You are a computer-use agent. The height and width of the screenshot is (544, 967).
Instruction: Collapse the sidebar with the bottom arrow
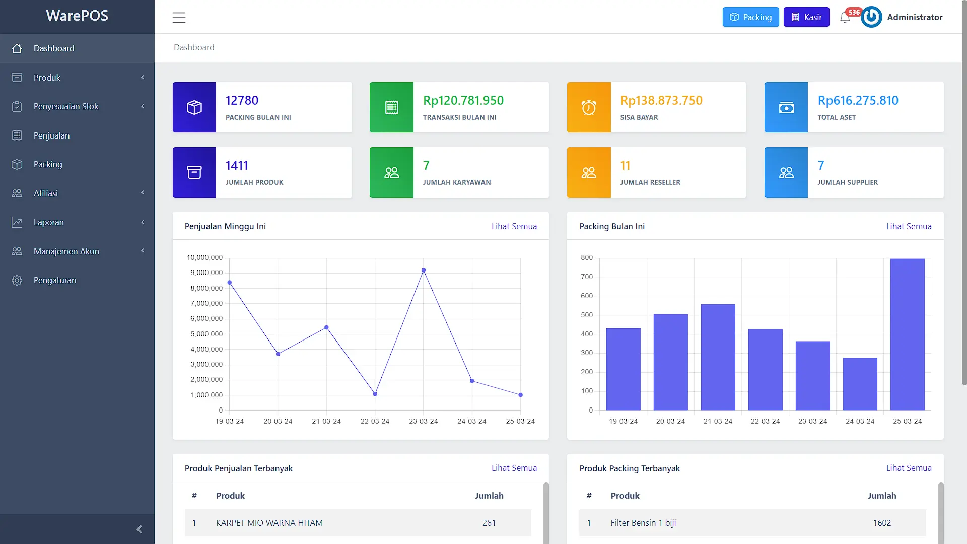pyautogui.click(x=139, y=529)
